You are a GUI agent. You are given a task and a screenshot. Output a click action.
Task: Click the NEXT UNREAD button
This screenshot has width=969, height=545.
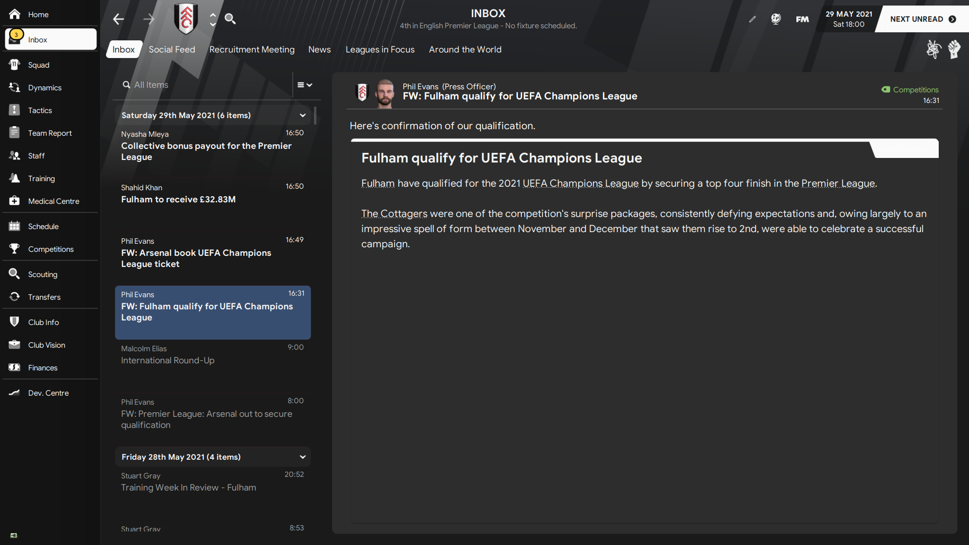(x=923, y=19)
